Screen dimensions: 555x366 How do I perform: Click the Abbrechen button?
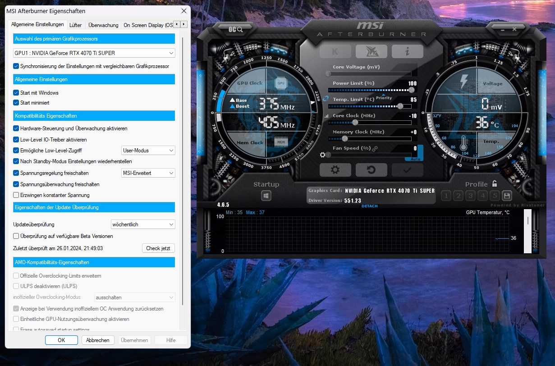[98, 340]
